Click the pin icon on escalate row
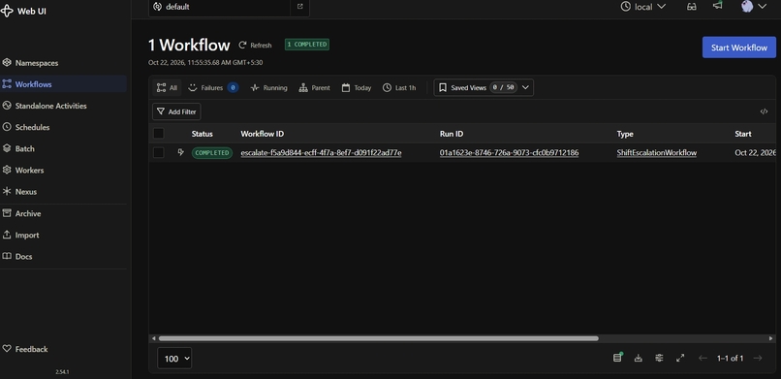Image resolution: width=781 pixels, height=379 pixels. tap(181, 152)
